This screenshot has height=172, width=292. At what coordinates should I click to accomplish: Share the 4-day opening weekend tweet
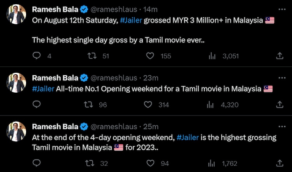pyautogui.click(x=280, y=163)
